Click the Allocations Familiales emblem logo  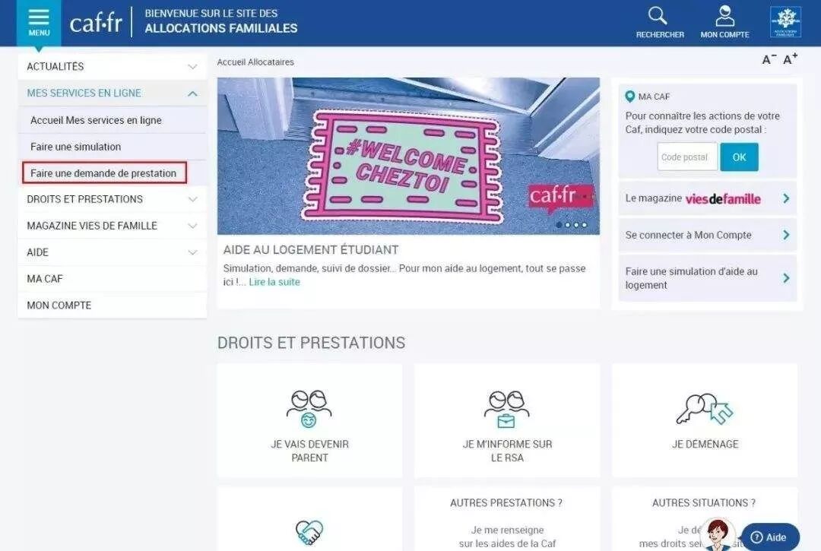785,22
